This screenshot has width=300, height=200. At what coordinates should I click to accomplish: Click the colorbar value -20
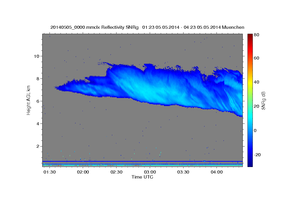pyautogui.click(x=257, y=155)
